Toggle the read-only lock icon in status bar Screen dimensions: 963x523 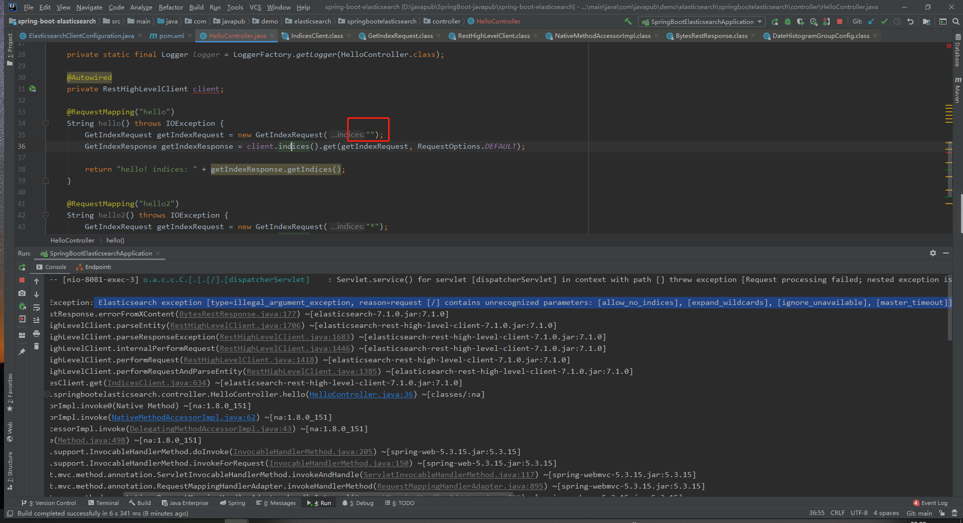942,513
